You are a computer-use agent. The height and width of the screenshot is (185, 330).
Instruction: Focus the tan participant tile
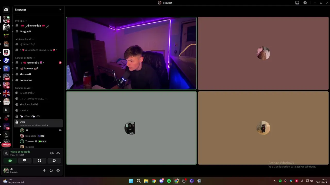coord(263,128)
